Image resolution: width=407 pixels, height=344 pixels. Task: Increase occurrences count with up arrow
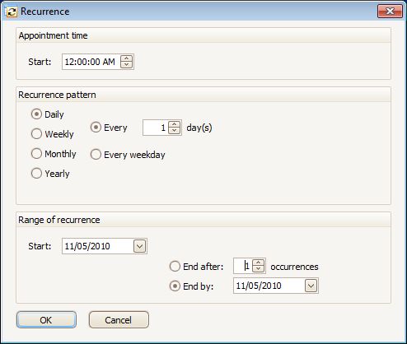pyautogui.click(x=258, y=263)
